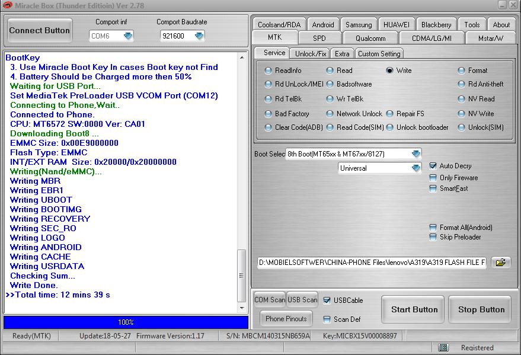The image size is (521, 355).
Task: Switch to the HUAWEI tab
Action: coord(397,24)
